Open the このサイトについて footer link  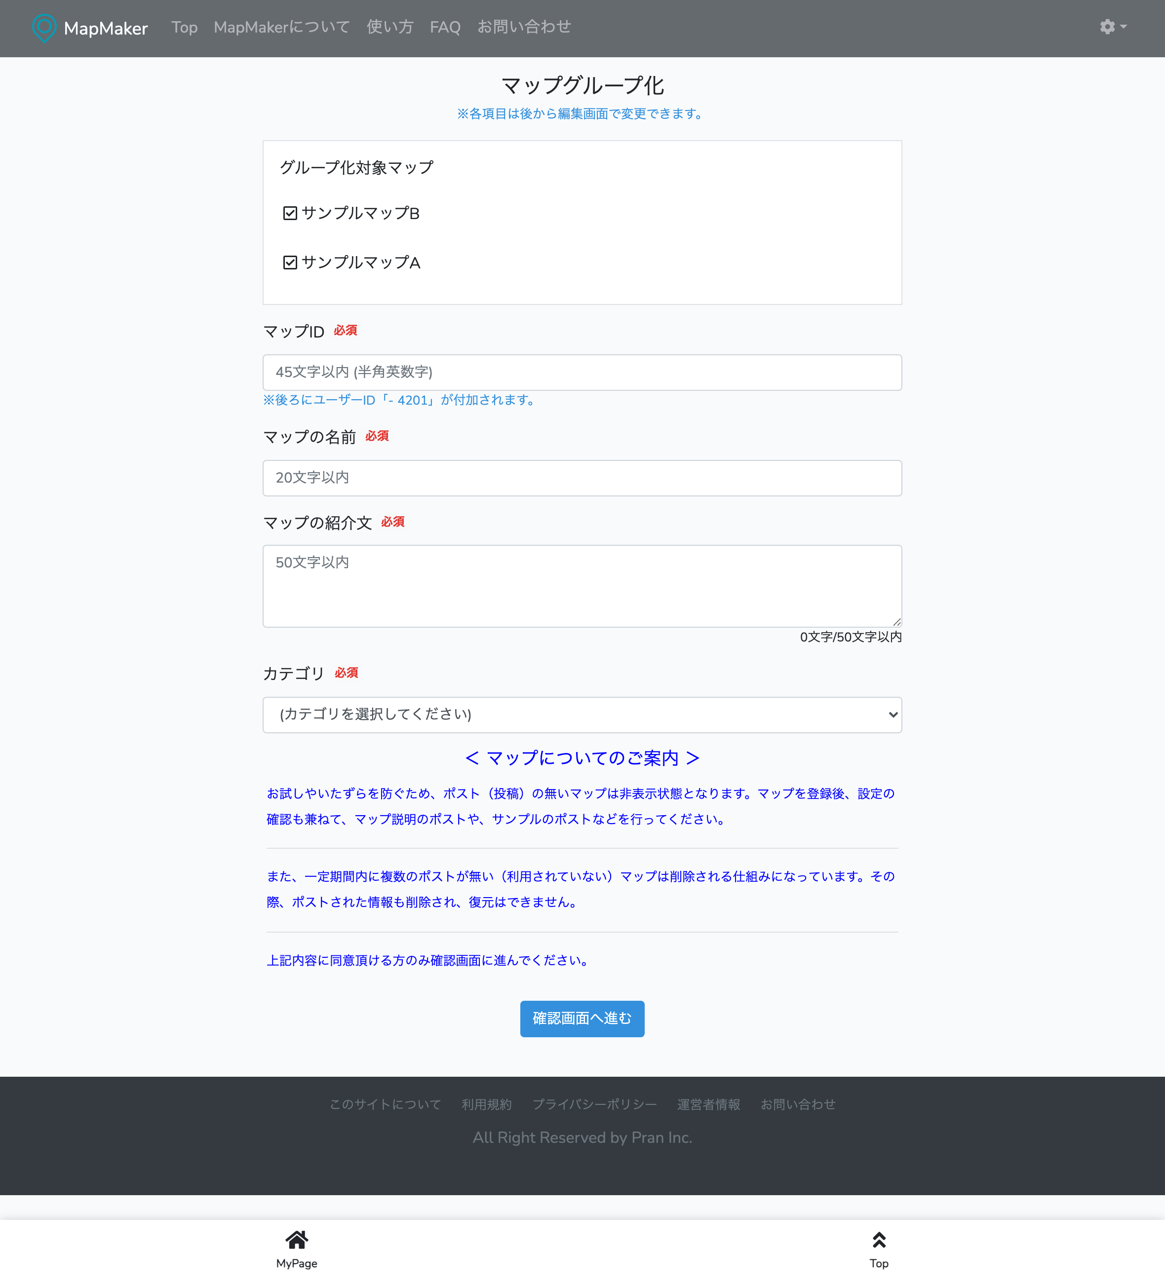tap(385, 1104)
